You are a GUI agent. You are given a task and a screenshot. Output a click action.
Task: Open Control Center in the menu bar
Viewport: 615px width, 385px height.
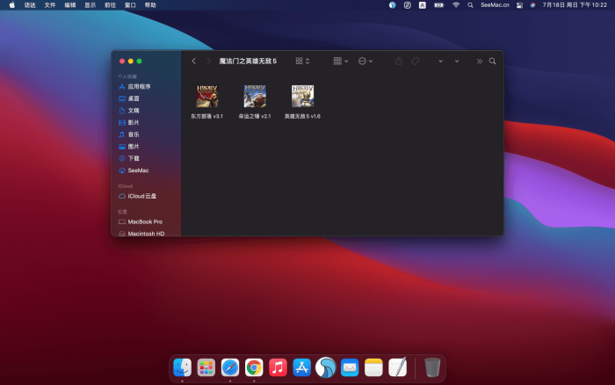click(x=519, y=4)
